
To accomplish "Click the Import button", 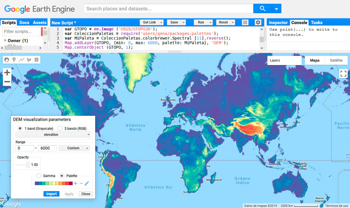I will pyautogui.click(x=51, y=194).
